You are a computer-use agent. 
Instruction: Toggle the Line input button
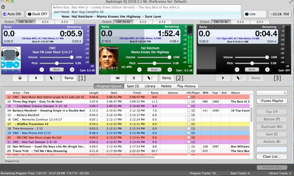point(255,14)
